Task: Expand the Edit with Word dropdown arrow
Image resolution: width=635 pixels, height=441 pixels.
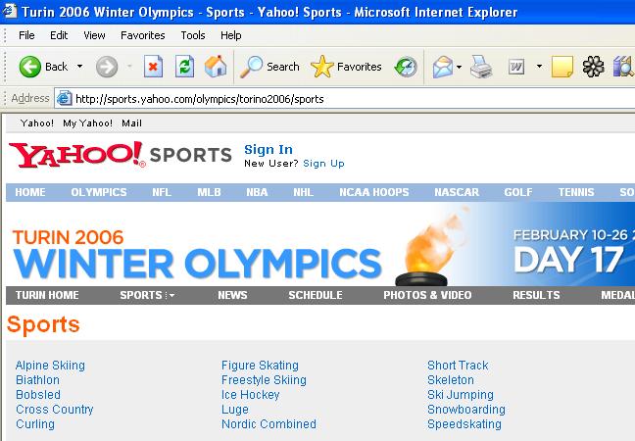Action: pos(539,67)
